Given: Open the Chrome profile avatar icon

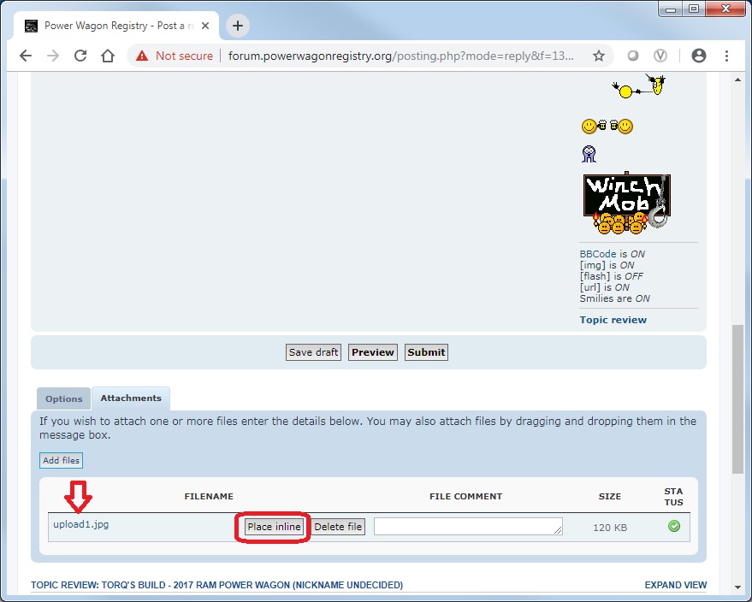Looking at the screenshot, I should click(699, 56).
